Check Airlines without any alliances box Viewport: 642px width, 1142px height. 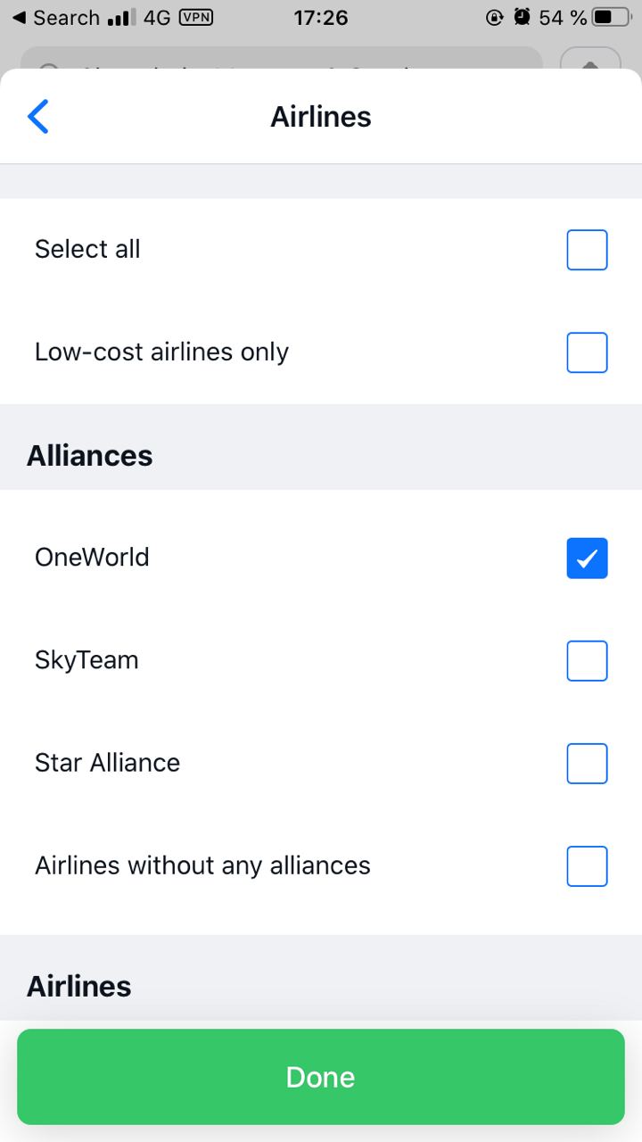point(587,866)
